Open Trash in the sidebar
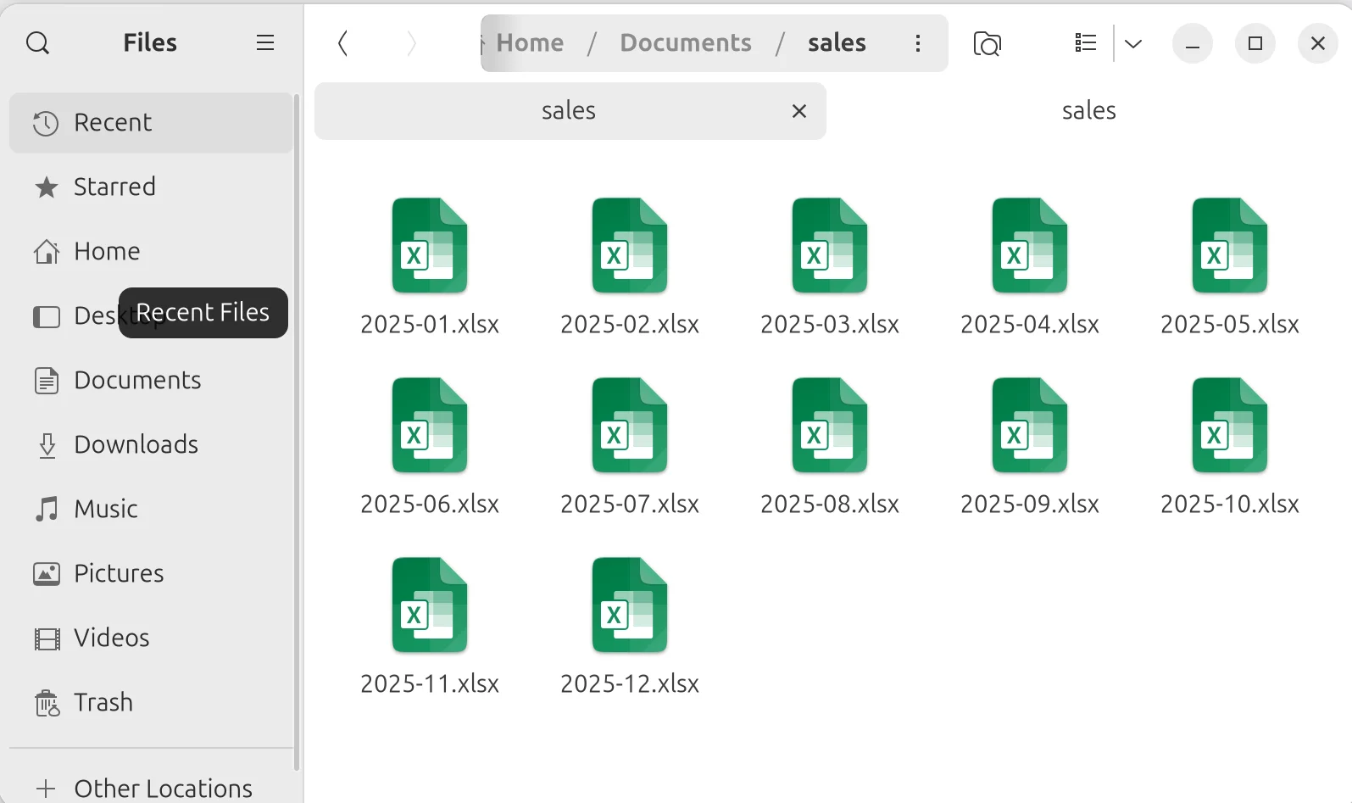 (151, 703)
